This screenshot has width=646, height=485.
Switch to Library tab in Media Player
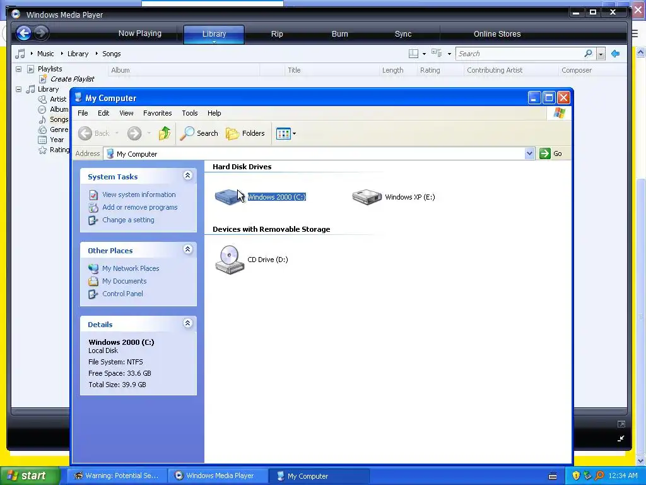point(214,34)
